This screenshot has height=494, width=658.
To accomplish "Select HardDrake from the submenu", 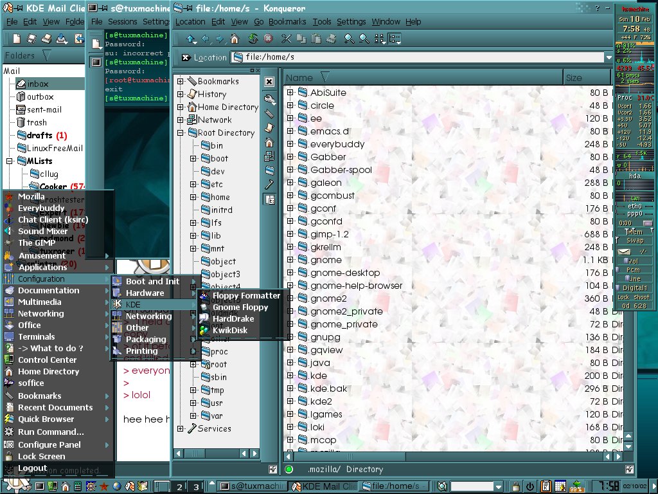I will pos(233,318).
